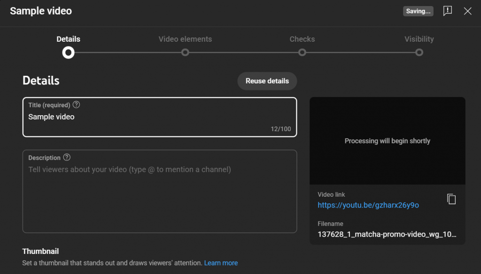Switch to the Checks tab

(302, 39)
